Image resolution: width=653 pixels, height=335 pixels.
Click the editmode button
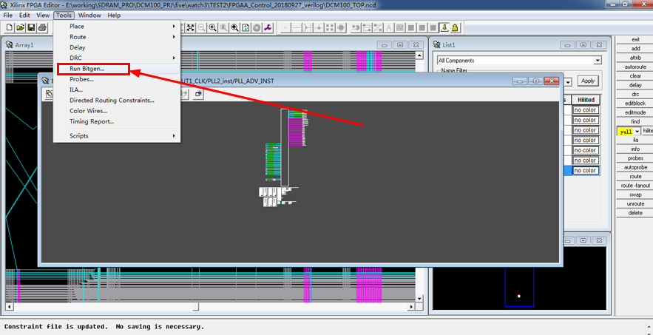pos(635,112)
